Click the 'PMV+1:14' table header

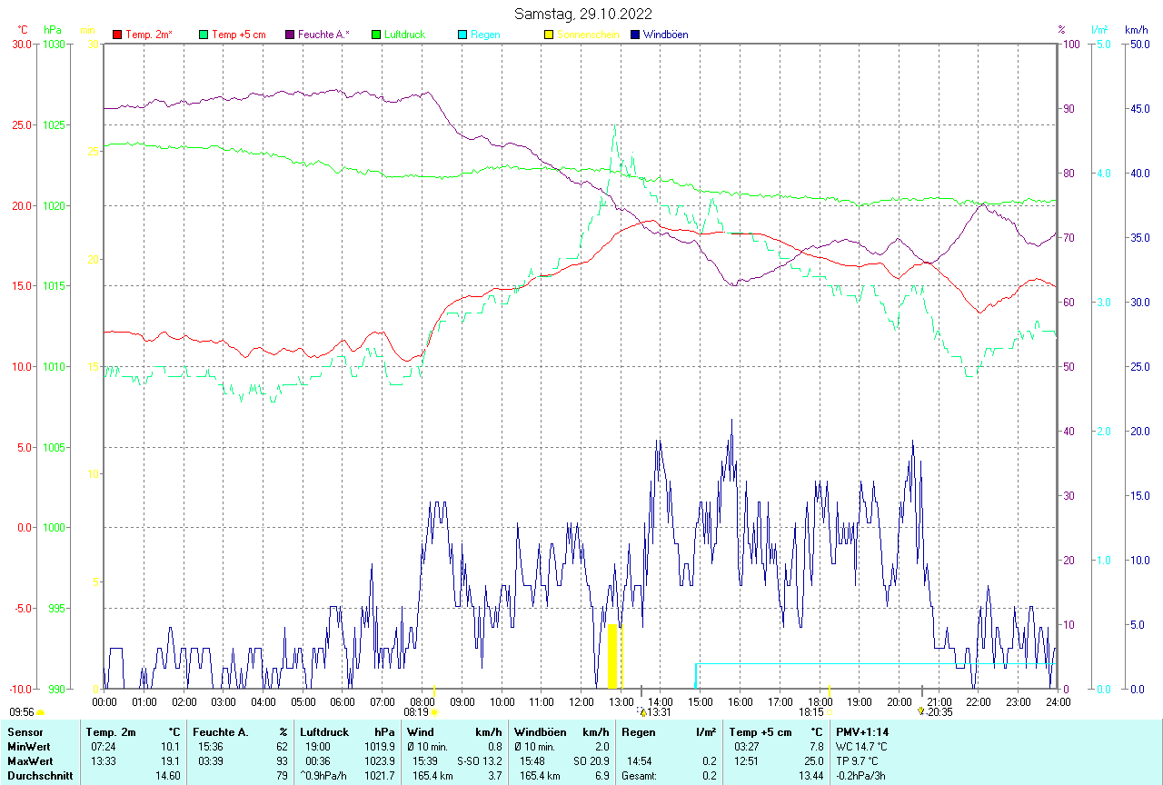(862, 731)
